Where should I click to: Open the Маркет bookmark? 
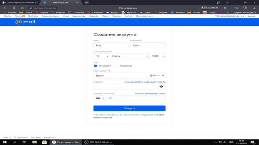point(58,12)
